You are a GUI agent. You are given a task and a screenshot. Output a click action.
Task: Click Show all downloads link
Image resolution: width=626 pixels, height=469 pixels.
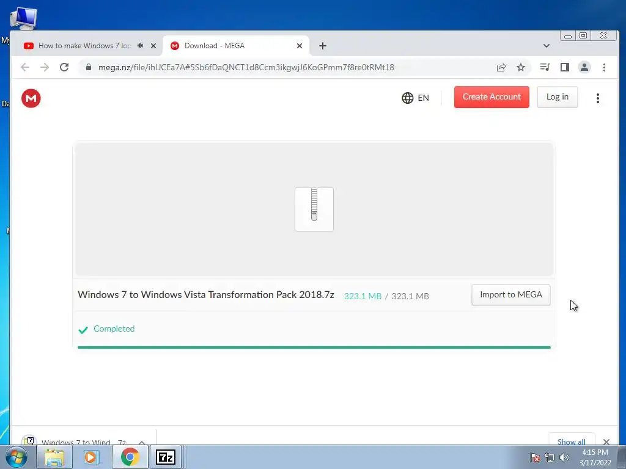(x=572, y=442)
